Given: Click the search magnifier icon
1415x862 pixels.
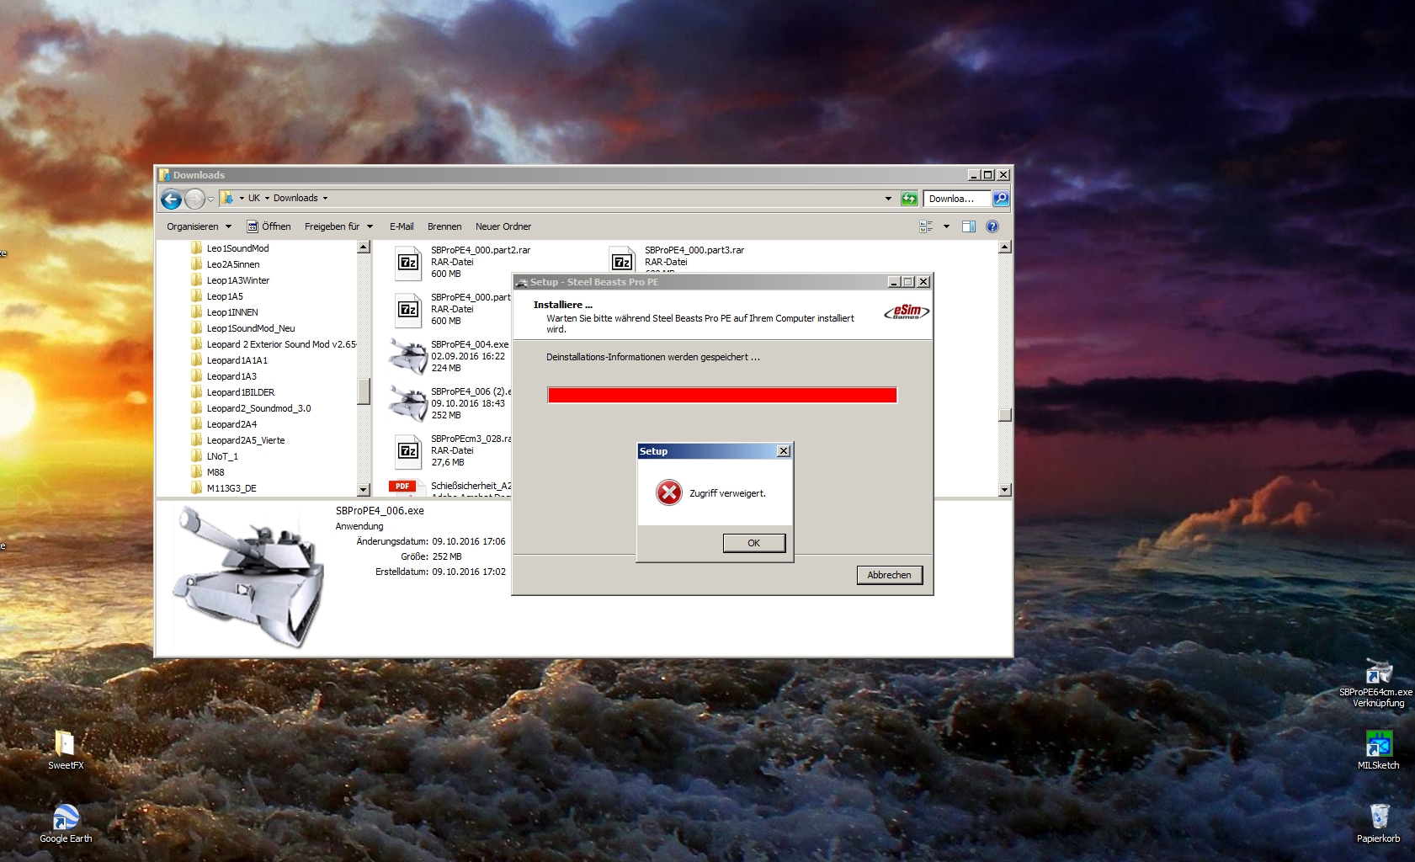Looking at the screenshot, I should (x=1001, y=199).
